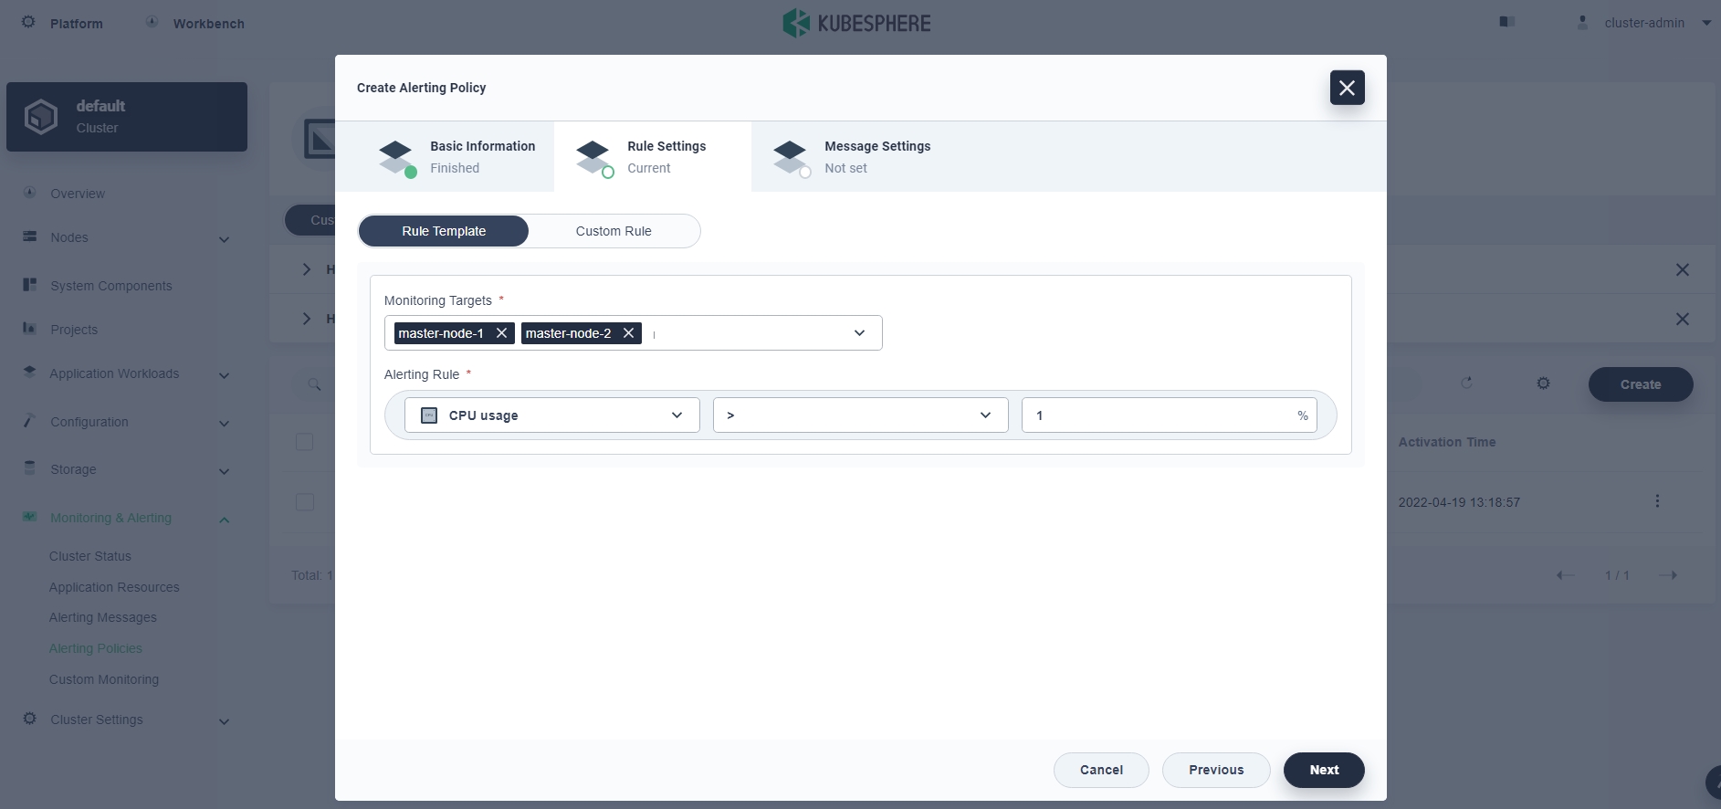This screenshot has height=809, width=1721.
Task: Click the settings gear beside Create
Action: pos(1543,383)
